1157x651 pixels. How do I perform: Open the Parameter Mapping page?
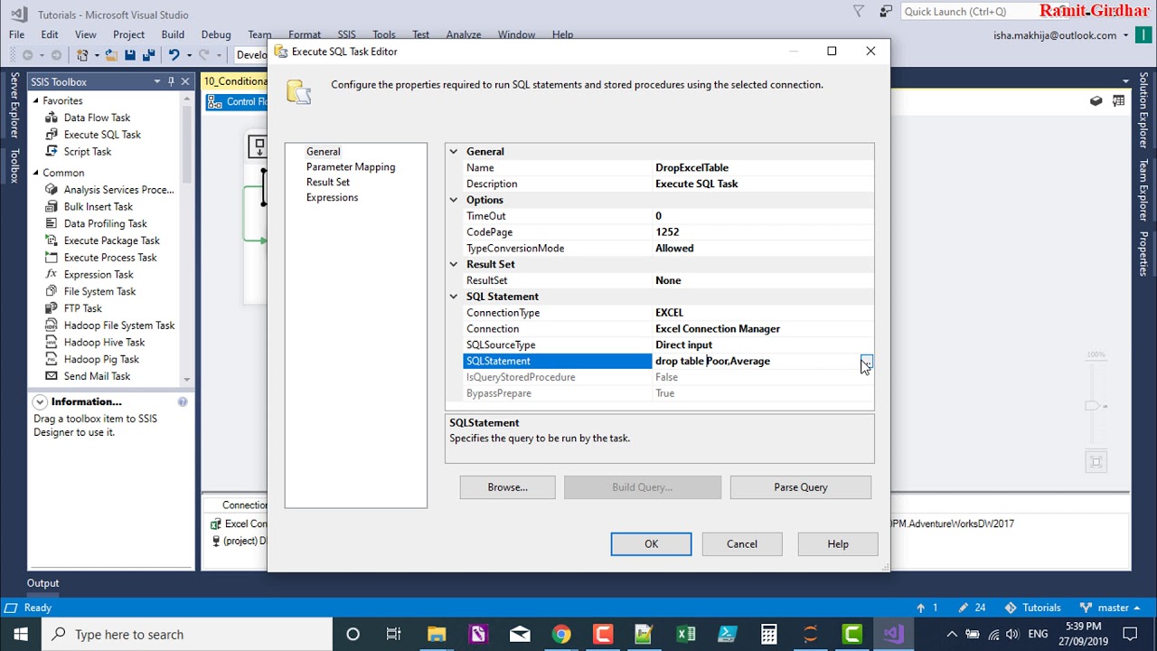351,167
